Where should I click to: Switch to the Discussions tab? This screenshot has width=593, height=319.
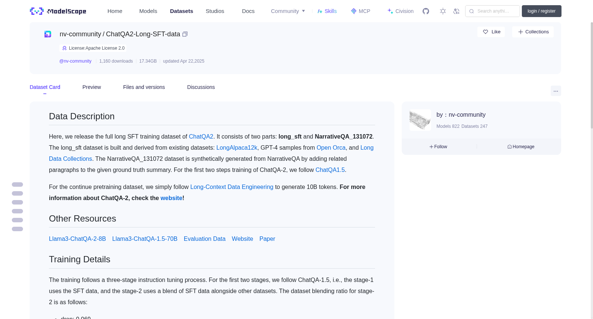[x=201, y=87]
